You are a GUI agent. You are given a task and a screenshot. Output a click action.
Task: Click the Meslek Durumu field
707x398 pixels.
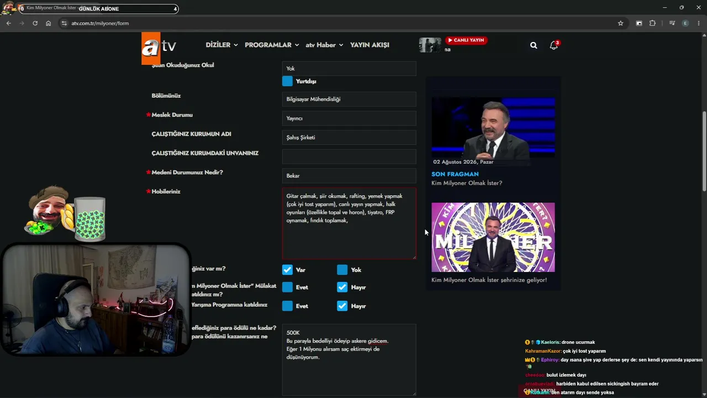tap(349, 118)
